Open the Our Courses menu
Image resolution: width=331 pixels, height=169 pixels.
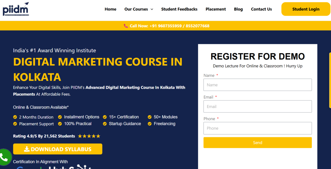136,9
